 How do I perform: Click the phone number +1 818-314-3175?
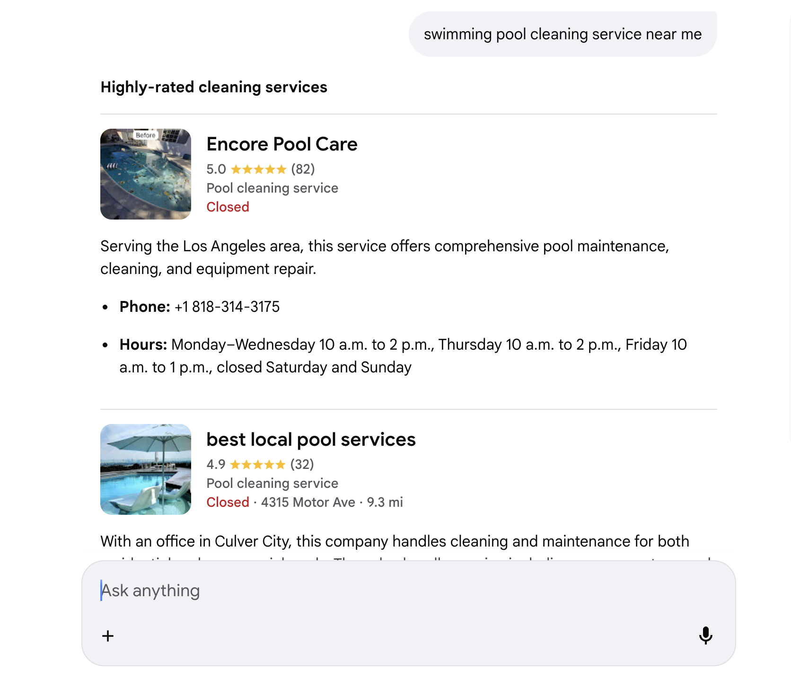(227, 307)
